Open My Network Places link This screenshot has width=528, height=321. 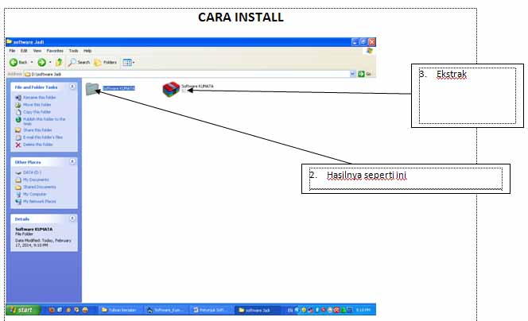click(40, 201)
